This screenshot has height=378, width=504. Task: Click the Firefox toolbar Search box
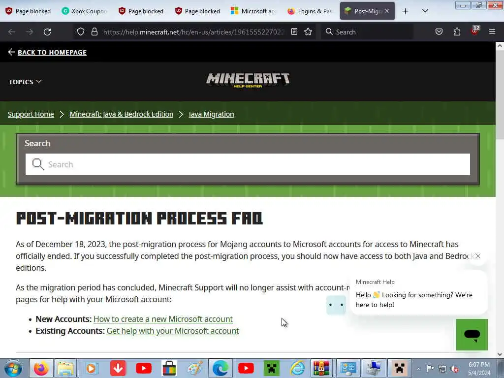click(367, 32)
